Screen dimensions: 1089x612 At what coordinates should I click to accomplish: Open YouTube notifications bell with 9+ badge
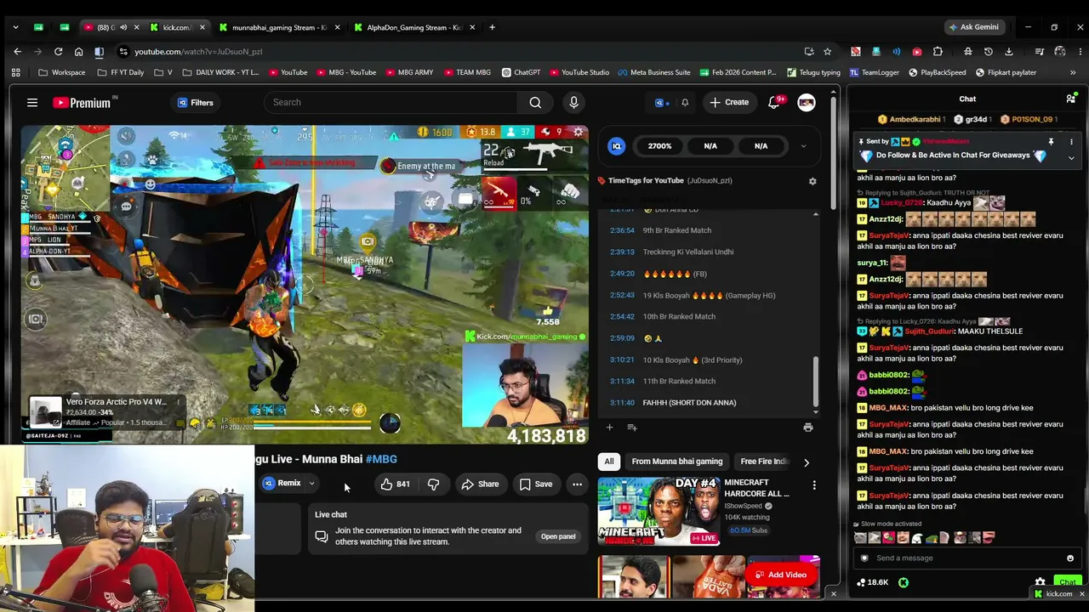tap(774, 103)
